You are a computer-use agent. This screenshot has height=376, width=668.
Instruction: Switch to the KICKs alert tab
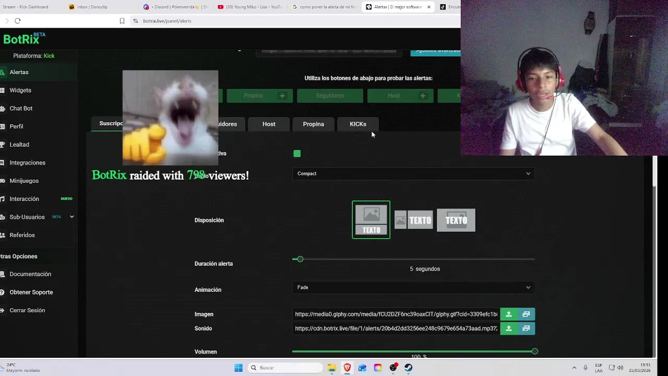pos(358,124)
